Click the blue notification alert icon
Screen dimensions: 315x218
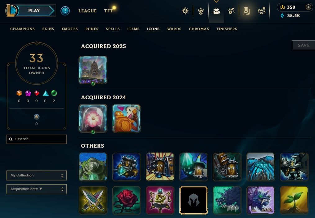click(x=65, y=11)
